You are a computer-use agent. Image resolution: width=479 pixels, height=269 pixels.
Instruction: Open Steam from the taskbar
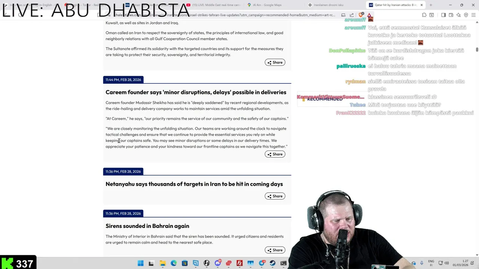click(272, 263)
